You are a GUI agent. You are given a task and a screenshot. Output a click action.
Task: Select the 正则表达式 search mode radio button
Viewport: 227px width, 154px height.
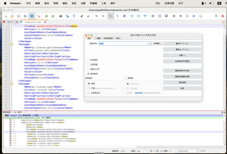[89, 93]
